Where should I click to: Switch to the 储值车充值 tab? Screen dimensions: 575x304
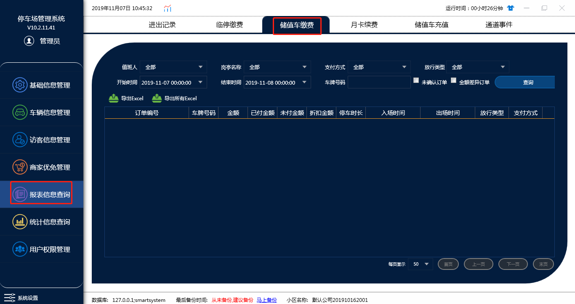431,25
